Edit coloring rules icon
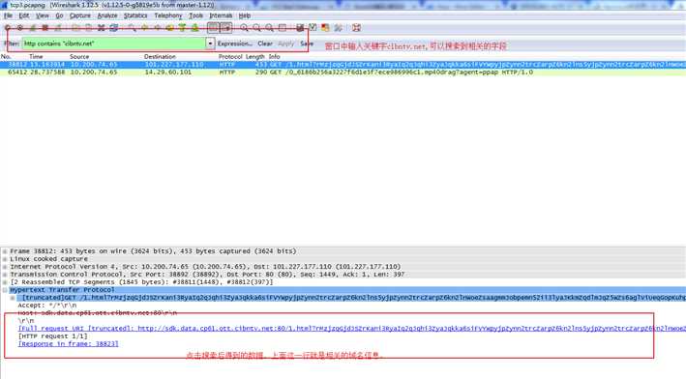686x379 pixels. pos(325,27)
